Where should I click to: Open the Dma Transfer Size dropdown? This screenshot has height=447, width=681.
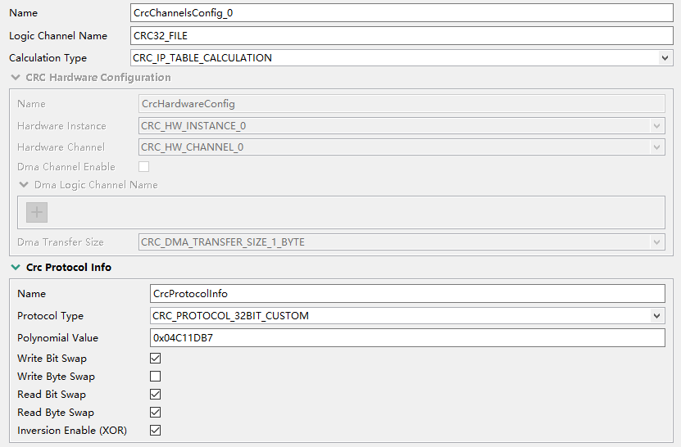pos(656,242)
